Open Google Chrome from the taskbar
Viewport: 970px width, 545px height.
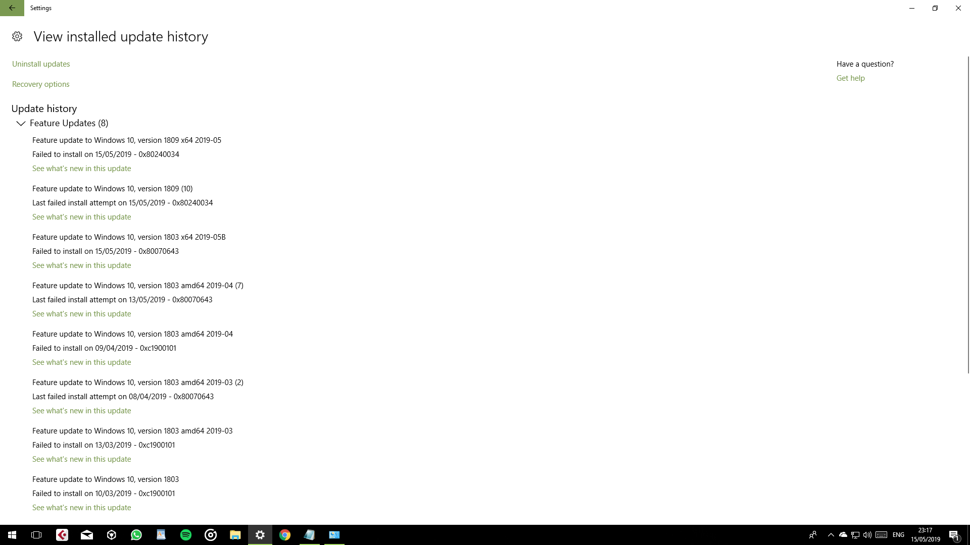click(285, 535)
